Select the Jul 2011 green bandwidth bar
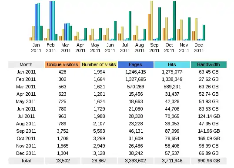This screenshot has height=168, width=234. pyautogui.click(x=130, y=26)
